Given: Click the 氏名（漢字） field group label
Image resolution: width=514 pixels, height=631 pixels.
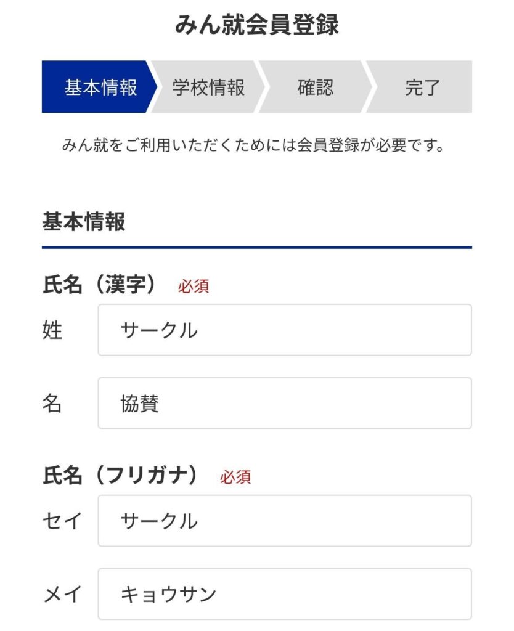Looking at the screenshot, I should tap(99, 285).
